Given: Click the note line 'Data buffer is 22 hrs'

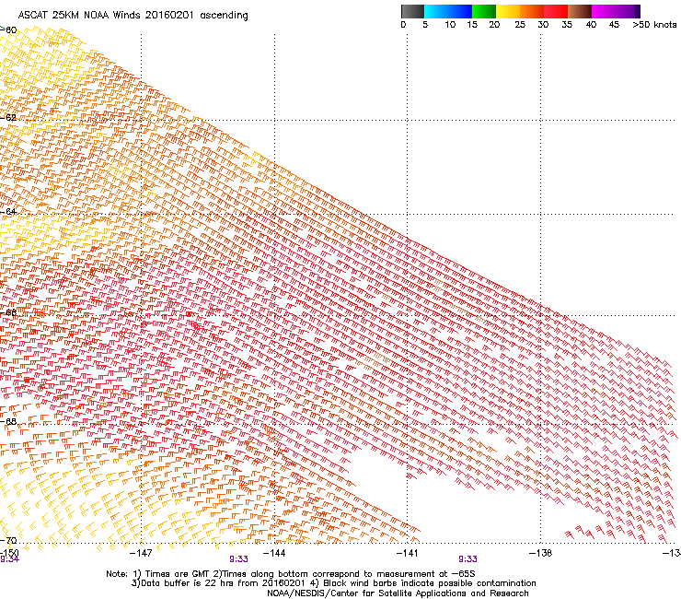Looking at the screenshot, I should tap(333, 583).
